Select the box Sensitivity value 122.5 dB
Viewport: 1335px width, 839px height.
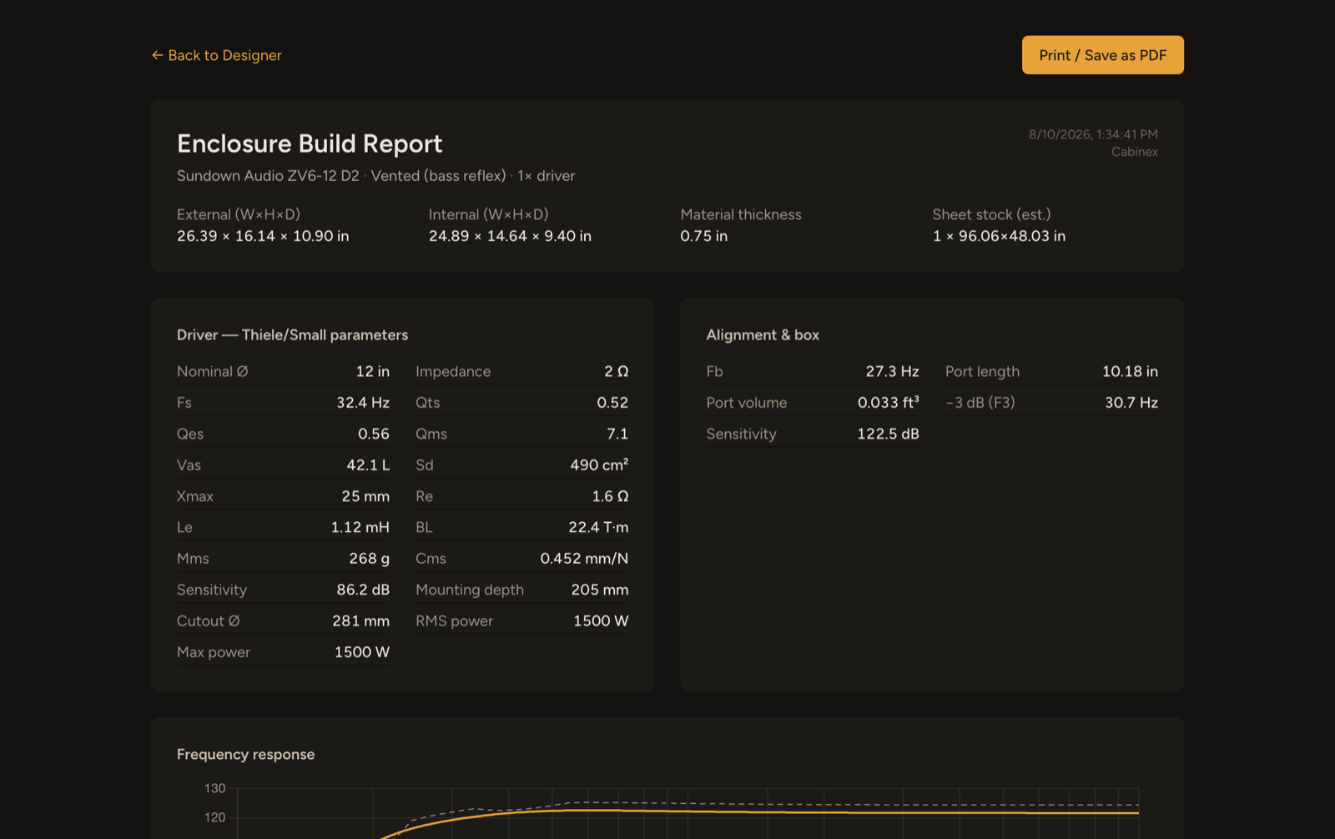[x=888, y=434]
